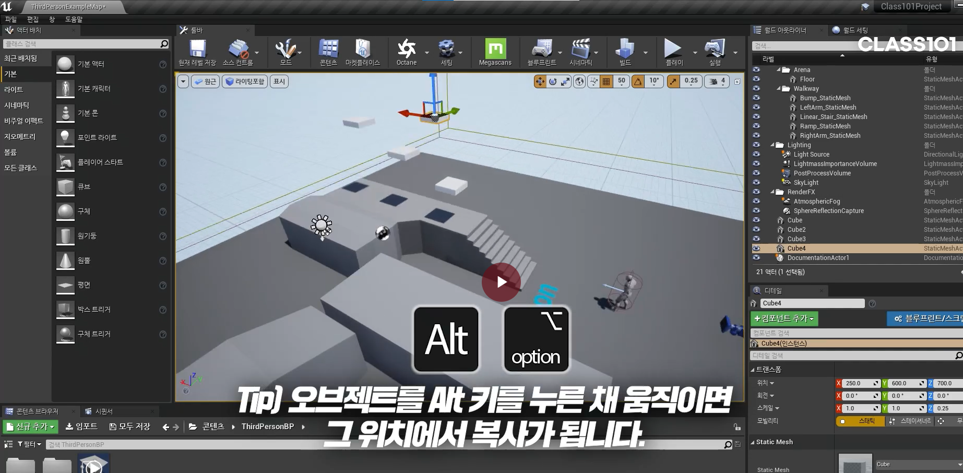Collapse the Static Mesh section in Details
Image resolution: width=963 pixels, height=473 pixels.
click(753, 442)
